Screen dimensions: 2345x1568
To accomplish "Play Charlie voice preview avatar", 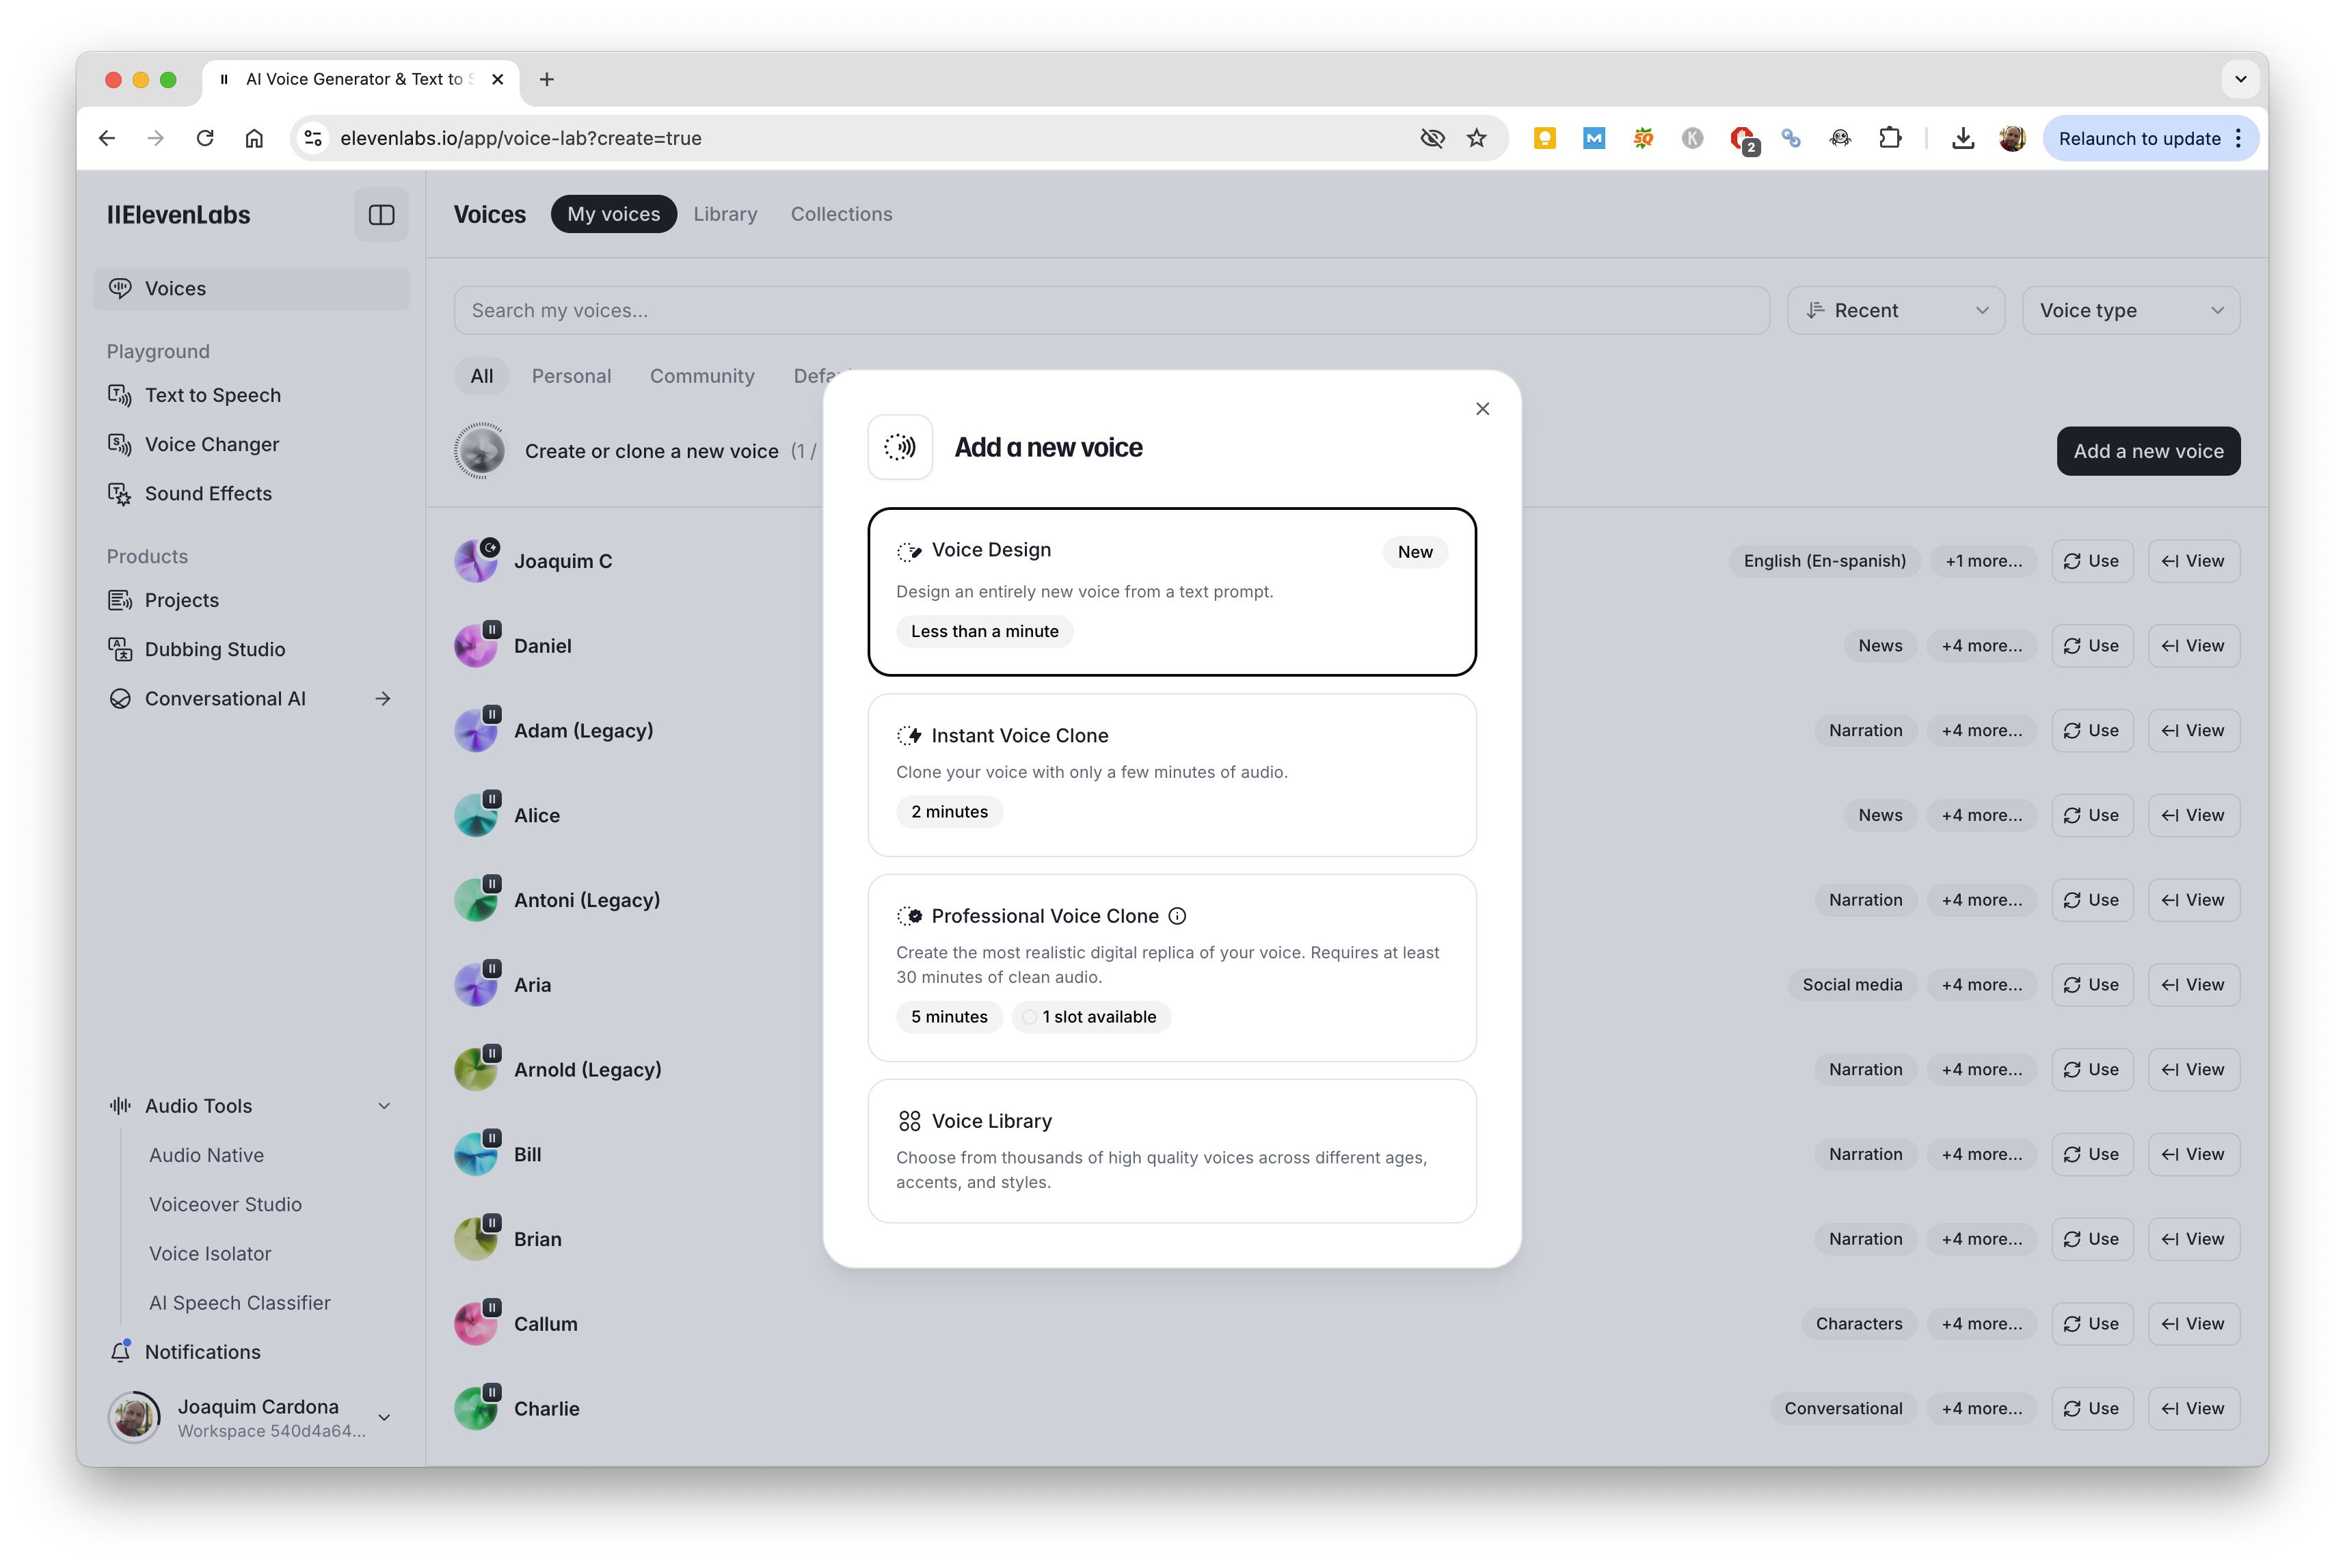I will click(476, 1408).
